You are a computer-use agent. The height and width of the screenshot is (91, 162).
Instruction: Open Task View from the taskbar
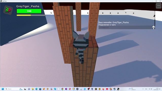tap(25, 89)
